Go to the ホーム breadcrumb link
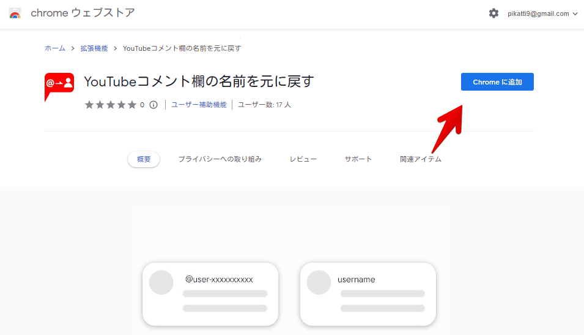The image size is (584, 335). point(55,48)
